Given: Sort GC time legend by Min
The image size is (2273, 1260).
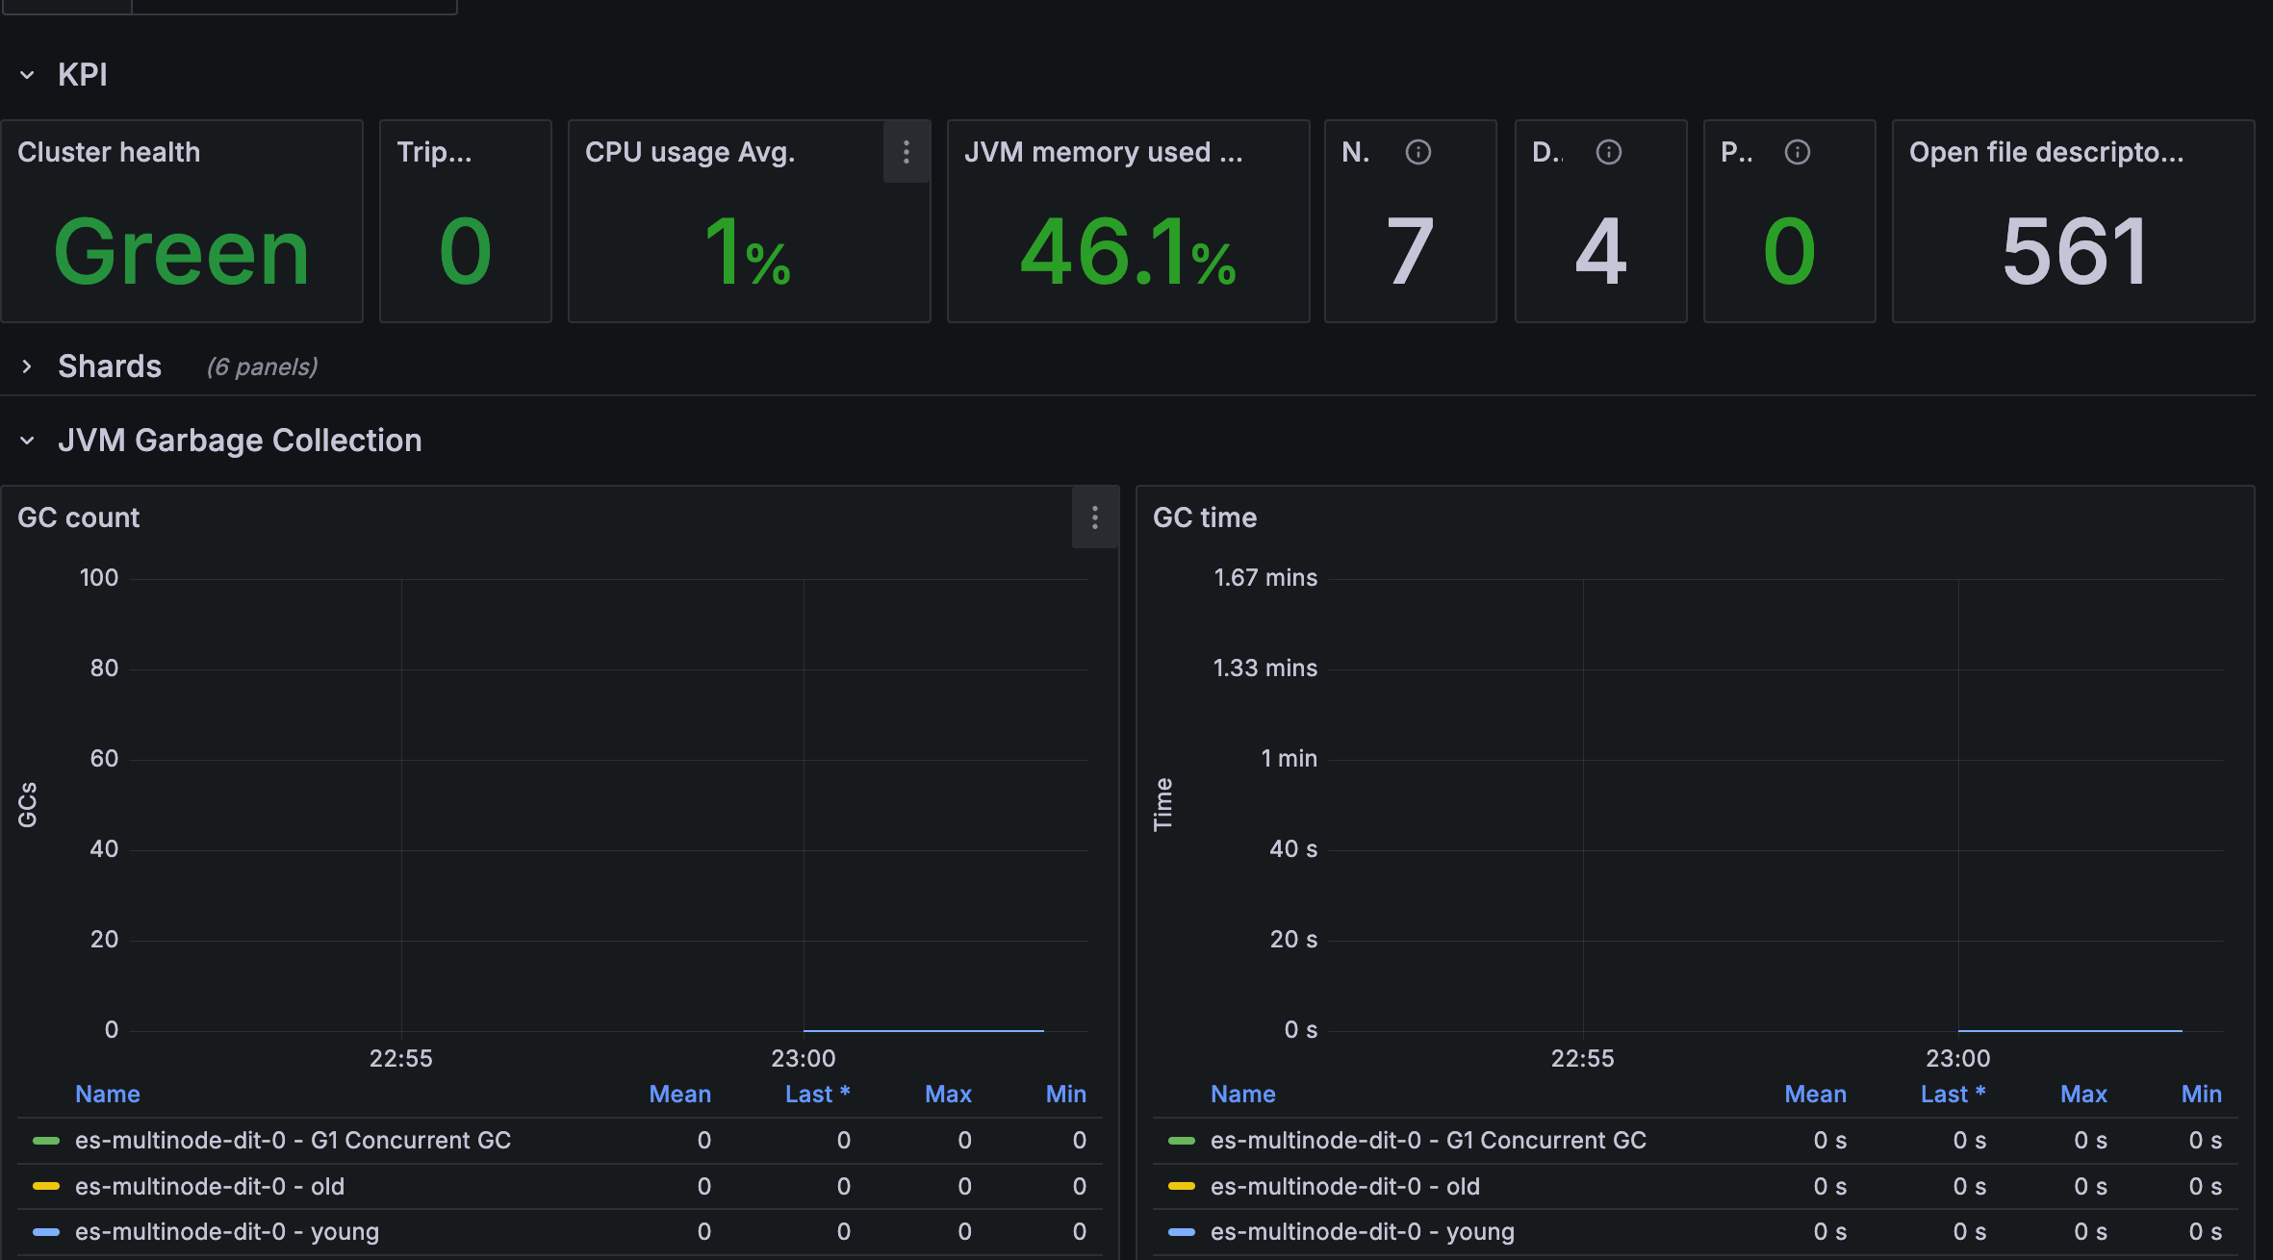Looking at the screenshot, I should coord(2201,1094).
